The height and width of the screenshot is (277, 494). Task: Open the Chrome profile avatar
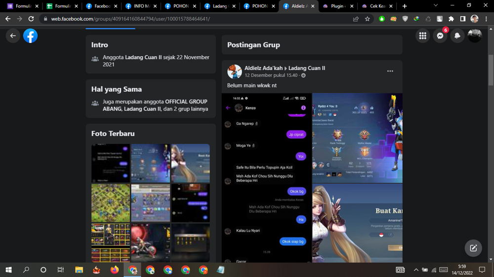point(474,19)
